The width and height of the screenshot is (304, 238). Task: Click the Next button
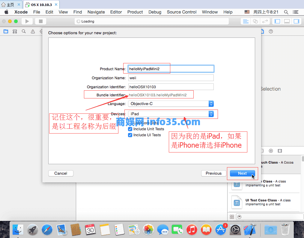(x=242, y=173)
